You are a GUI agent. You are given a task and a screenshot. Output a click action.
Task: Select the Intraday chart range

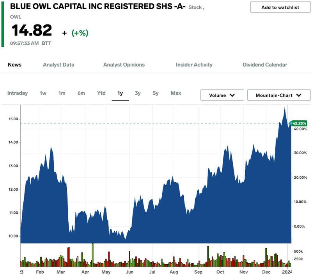click(18, 93)
